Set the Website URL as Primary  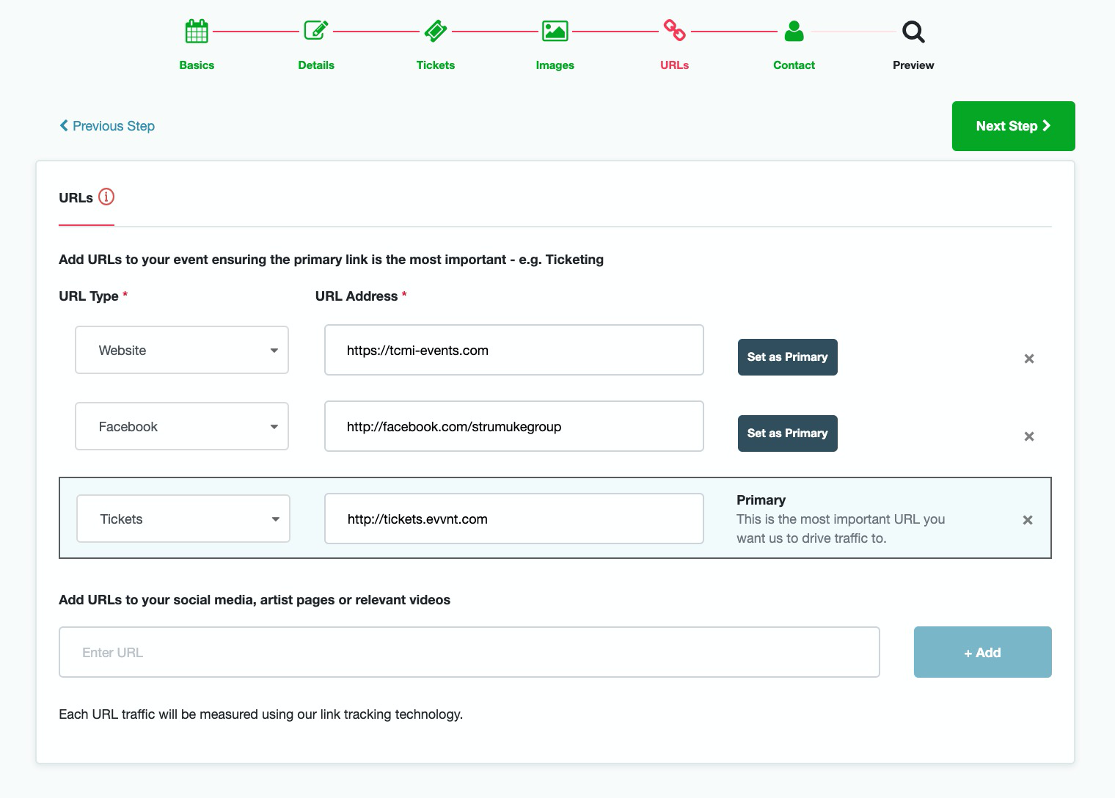[x=787, y=357]
